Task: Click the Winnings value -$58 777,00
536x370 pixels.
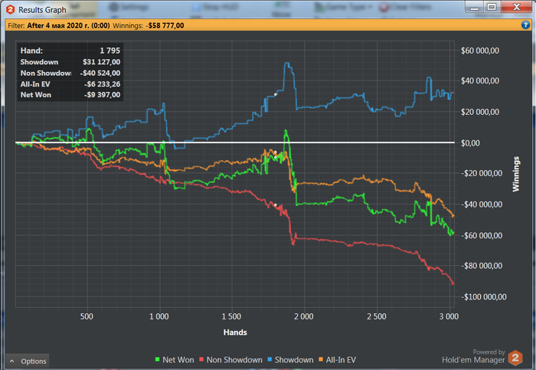Action: click(x=166, y=25)
